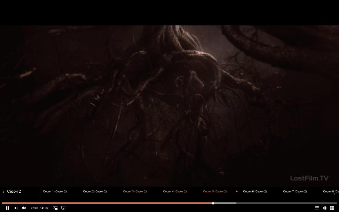Switch to Серия 6 (Сезон 2)

point(255,191)
